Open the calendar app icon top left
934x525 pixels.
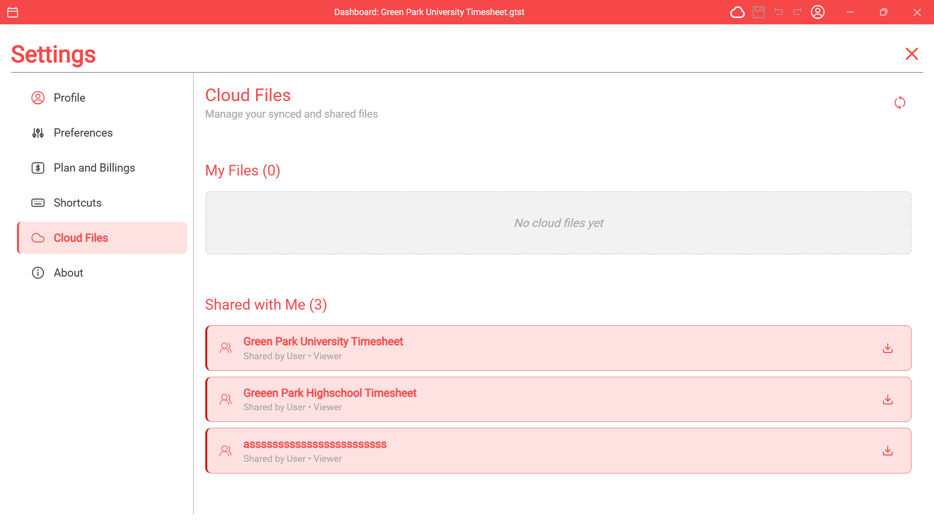click(13, 12)
